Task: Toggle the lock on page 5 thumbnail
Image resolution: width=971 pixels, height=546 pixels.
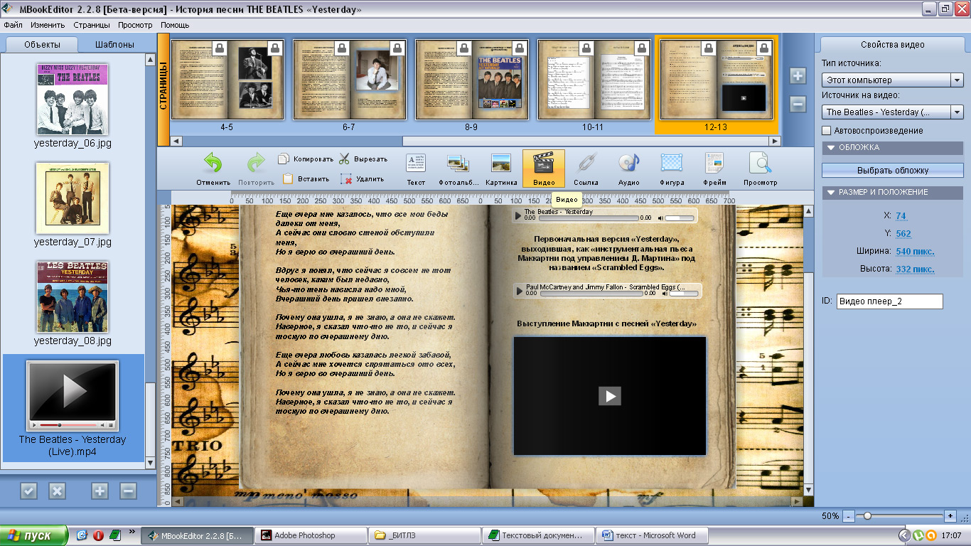Action: 276,48
